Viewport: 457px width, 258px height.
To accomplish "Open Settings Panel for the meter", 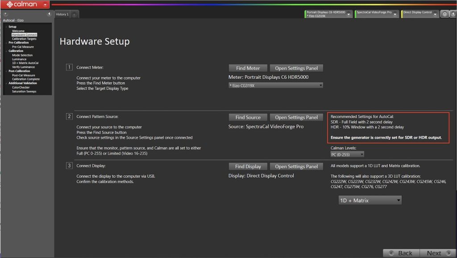I will point(296,68).
